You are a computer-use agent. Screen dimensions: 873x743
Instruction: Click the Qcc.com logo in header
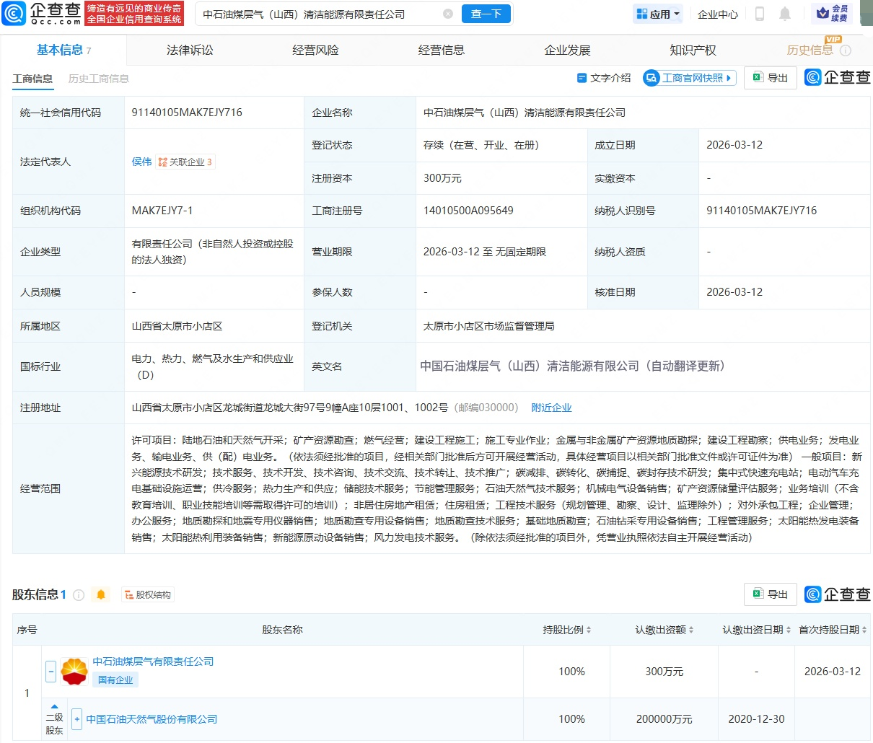click(42, 13)
